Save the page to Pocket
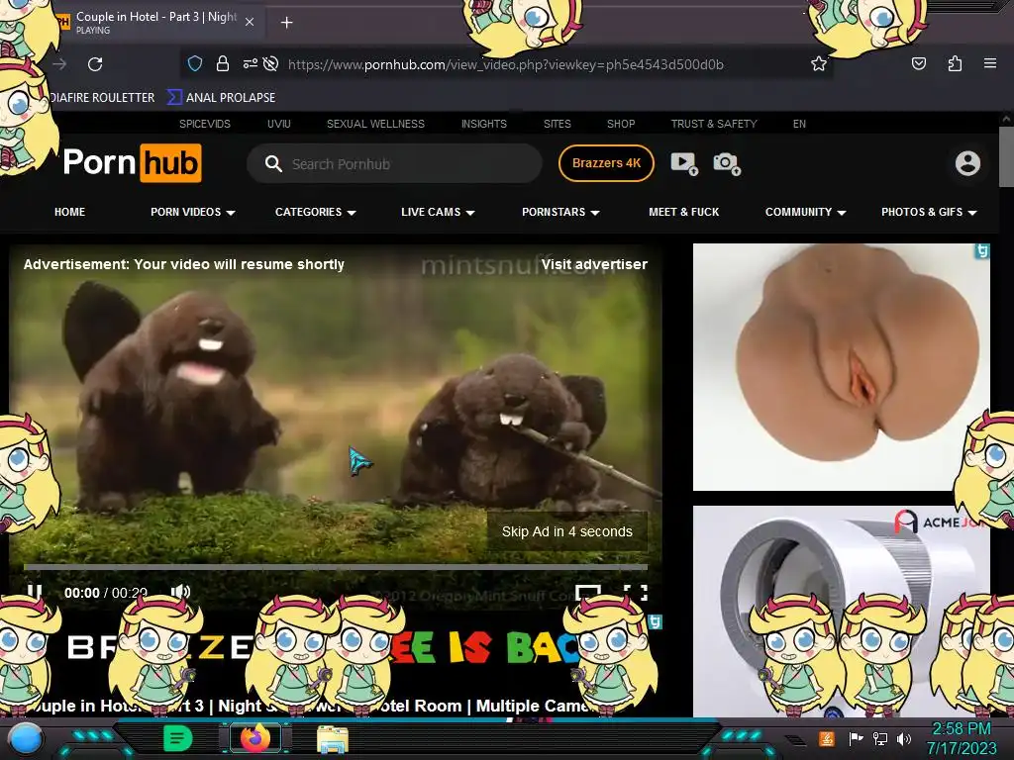The width and height of the screenshot is (1014, 760). pyautogui.click(x=918, y=63)
